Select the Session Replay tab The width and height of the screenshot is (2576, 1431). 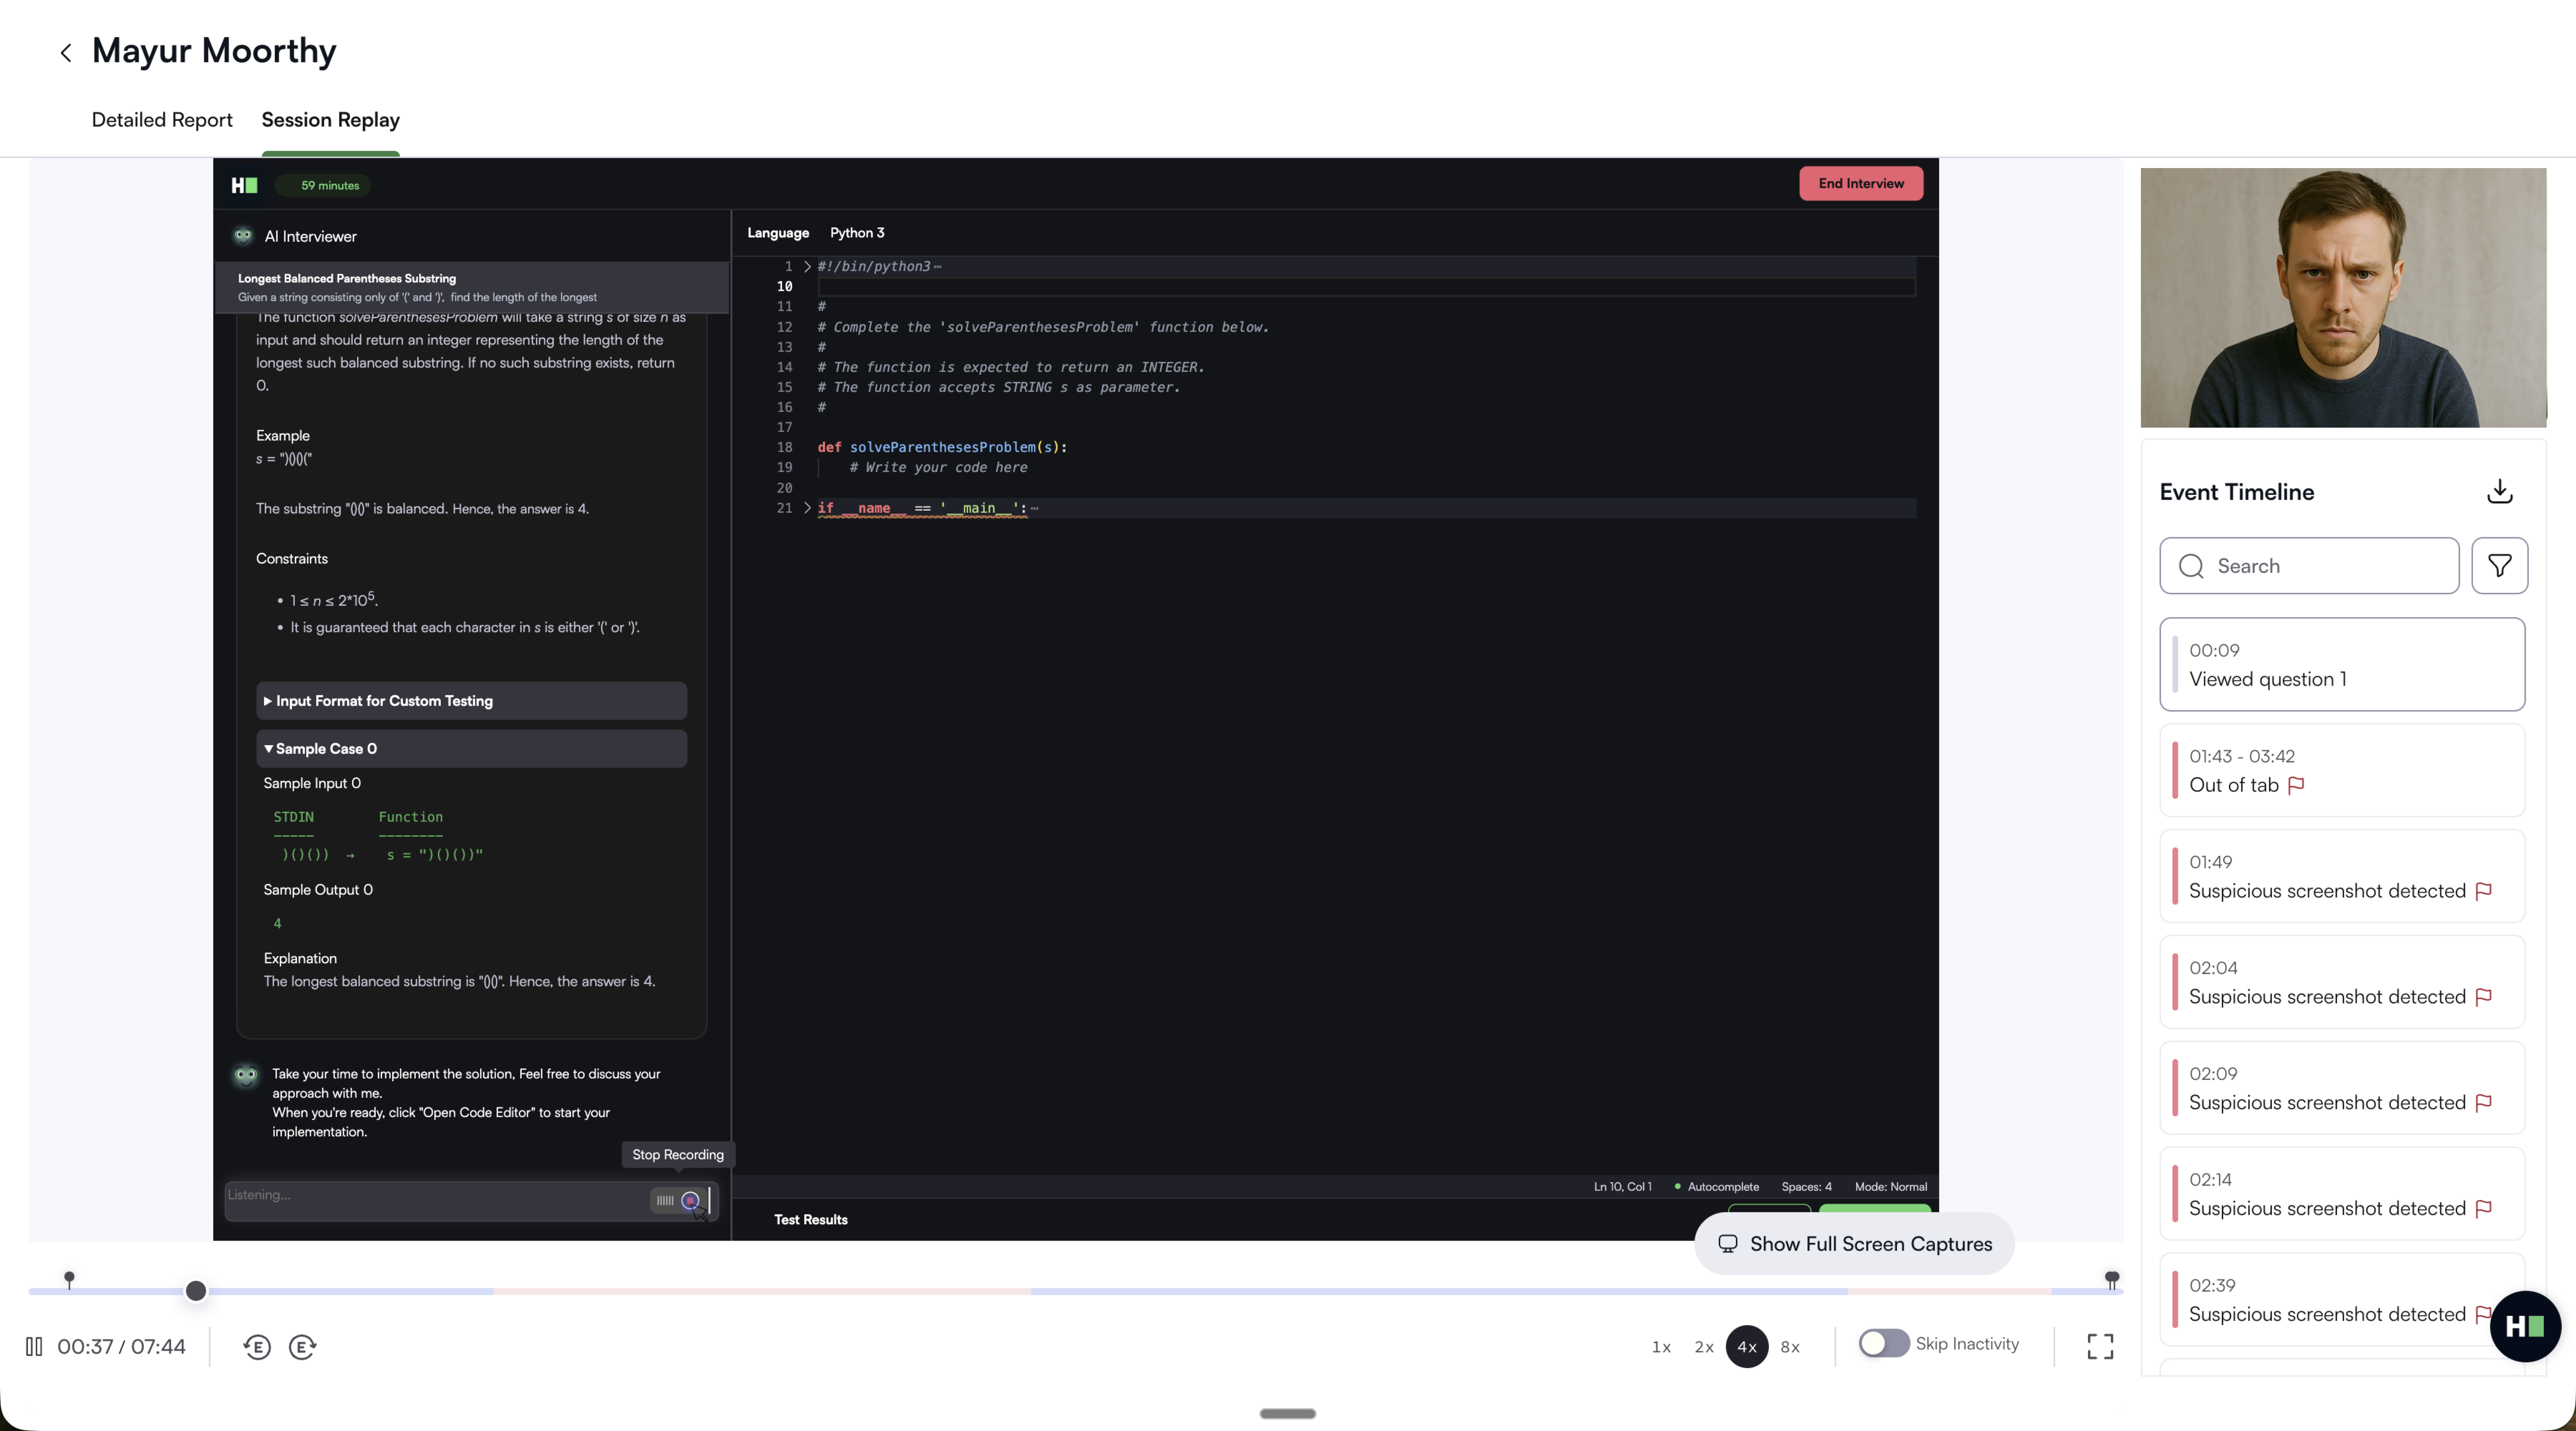(331, 120)
